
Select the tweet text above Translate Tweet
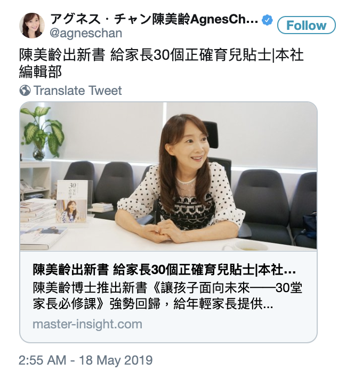[161, 63]
